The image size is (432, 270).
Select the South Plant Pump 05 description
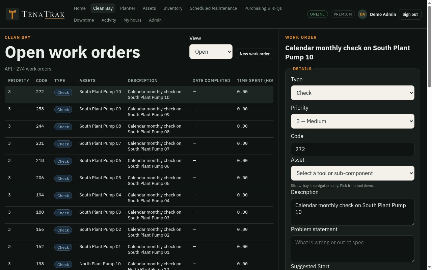tap(155, 181)
